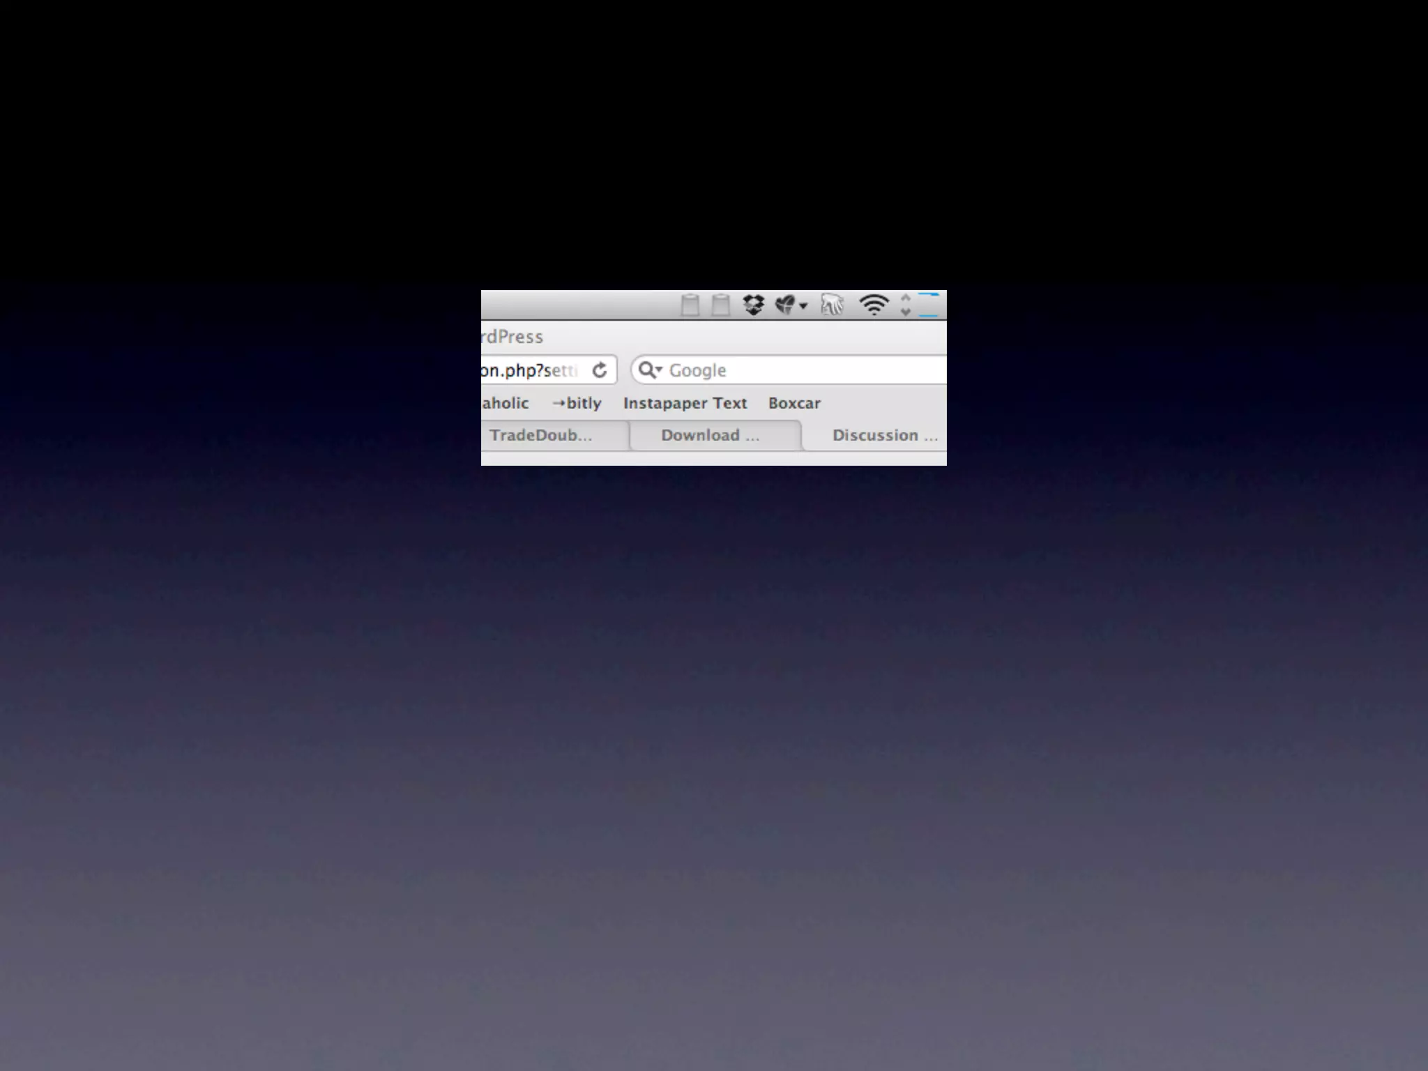Switch to the Download ... tab
The image size is (1428, 1071).
point(710,435)
